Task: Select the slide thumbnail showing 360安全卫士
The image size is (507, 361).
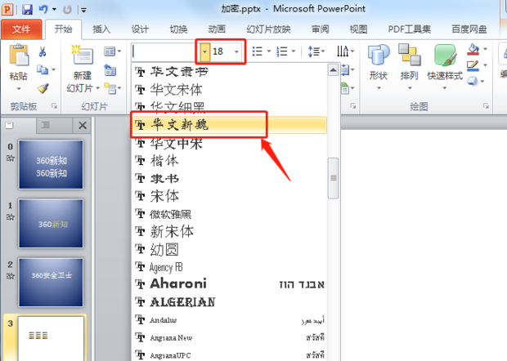Action: tap(50, 277)
